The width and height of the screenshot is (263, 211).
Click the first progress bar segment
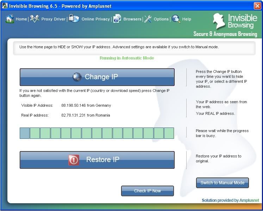coord(25,133)
